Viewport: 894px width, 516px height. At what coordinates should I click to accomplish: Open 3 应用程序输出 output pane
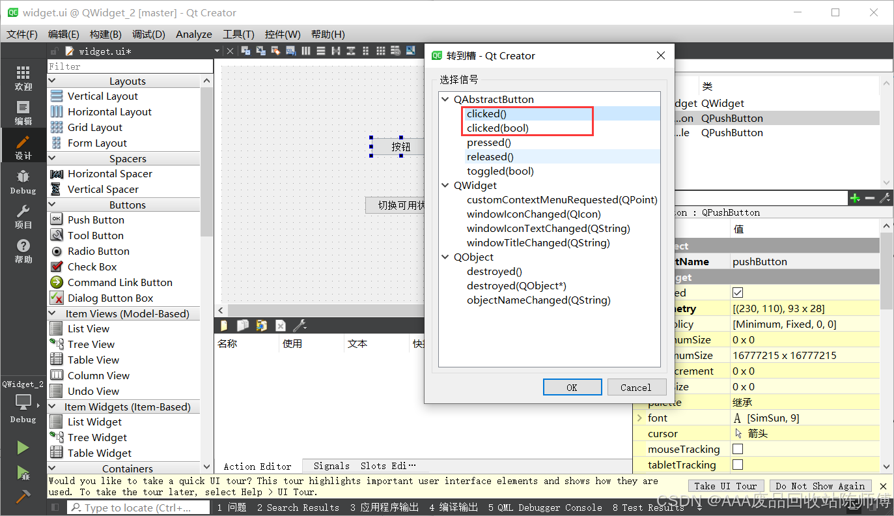[x=384, y=507]
